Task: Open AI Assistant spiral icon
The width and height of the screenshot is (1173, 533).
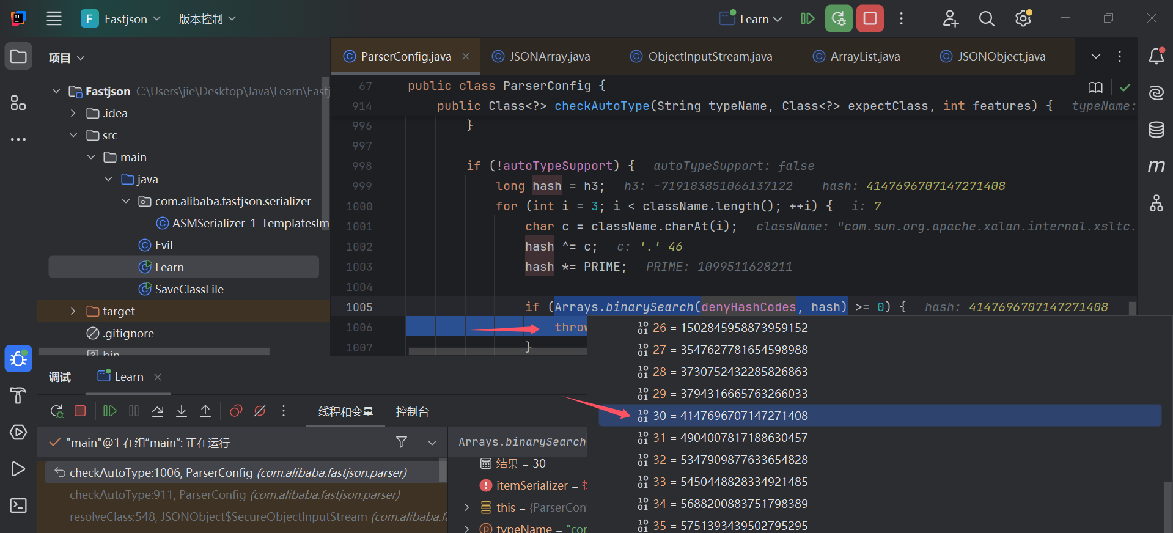Action: [1156, 93]
